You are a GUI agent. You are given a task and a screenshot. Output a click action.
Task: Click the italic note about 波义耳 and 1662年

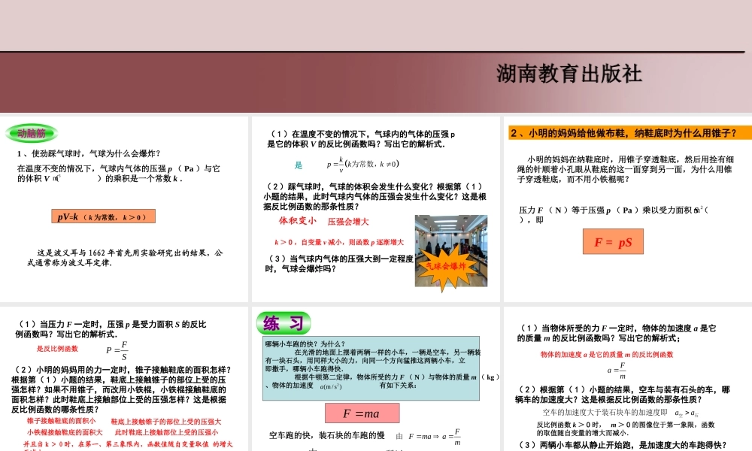tap(125, 257)
